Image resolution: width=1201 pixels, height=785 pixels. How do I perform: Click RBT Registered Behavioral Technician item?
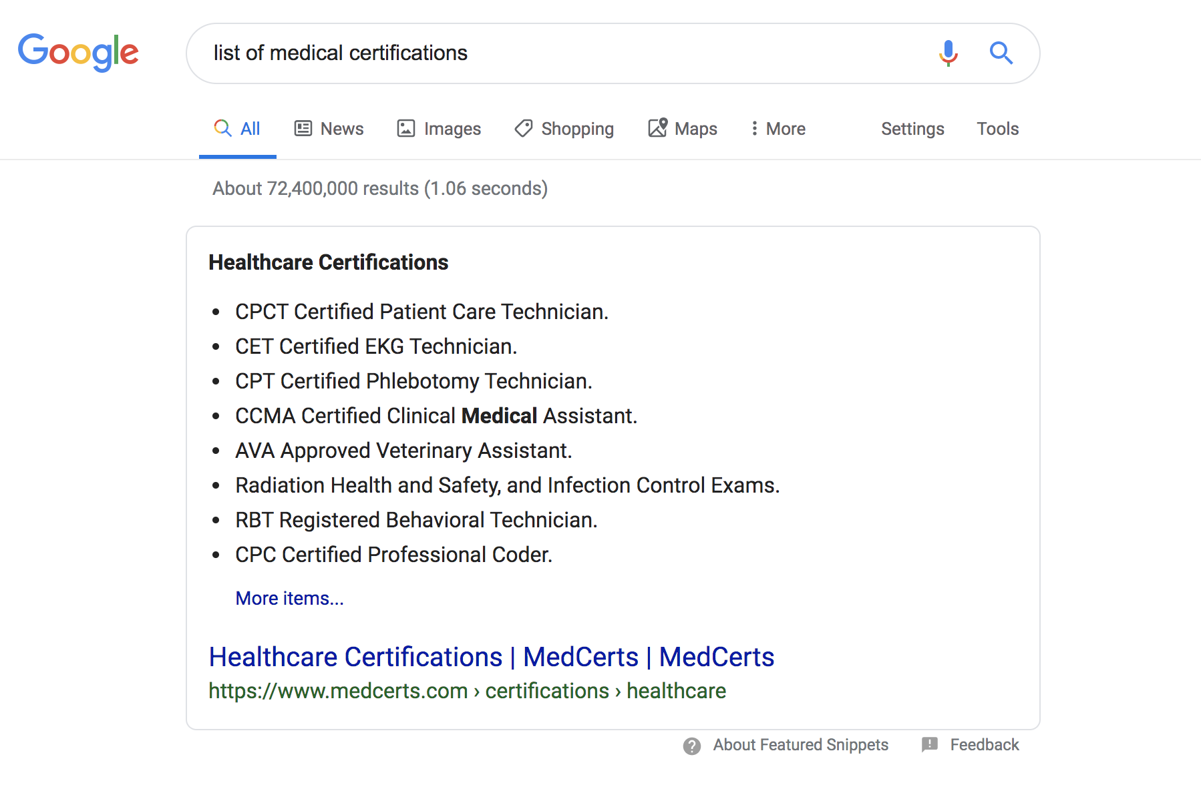[416, 520]
